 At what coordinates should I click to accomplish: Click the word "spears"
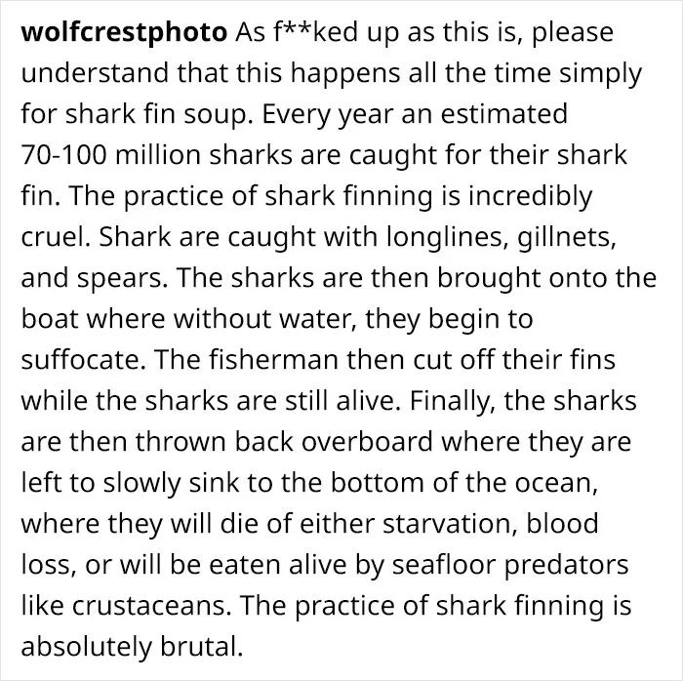coord(120,279)
